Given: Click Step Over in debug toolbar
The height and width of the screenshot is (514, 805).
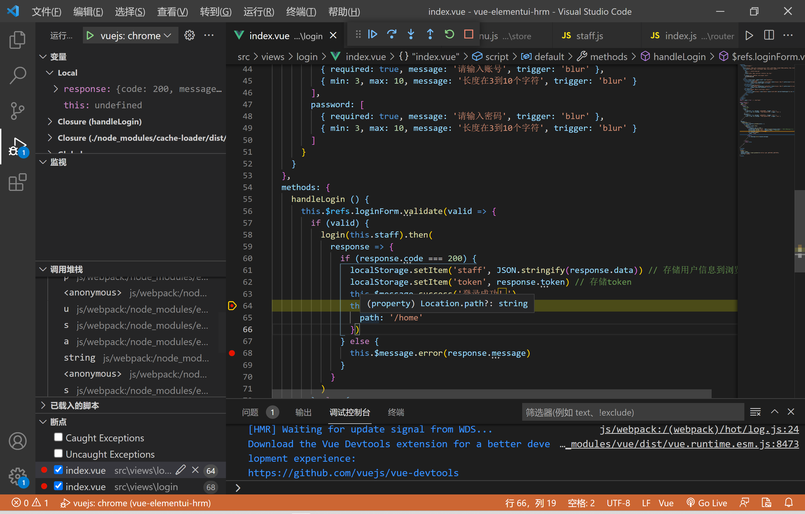Looking at the screenshot, I should point(392,34).
